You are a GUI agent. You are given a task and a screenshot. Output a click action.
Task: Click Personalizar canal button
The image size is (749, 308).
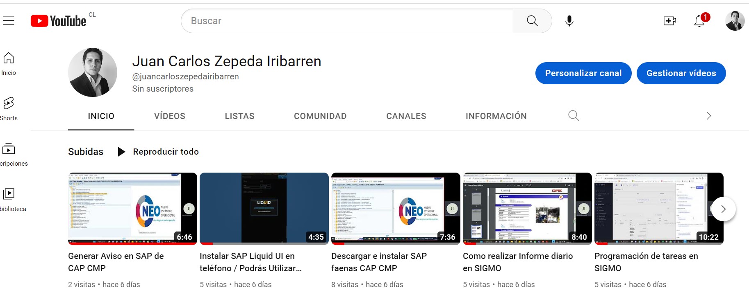pyautogui.click(x=583, y=73)
